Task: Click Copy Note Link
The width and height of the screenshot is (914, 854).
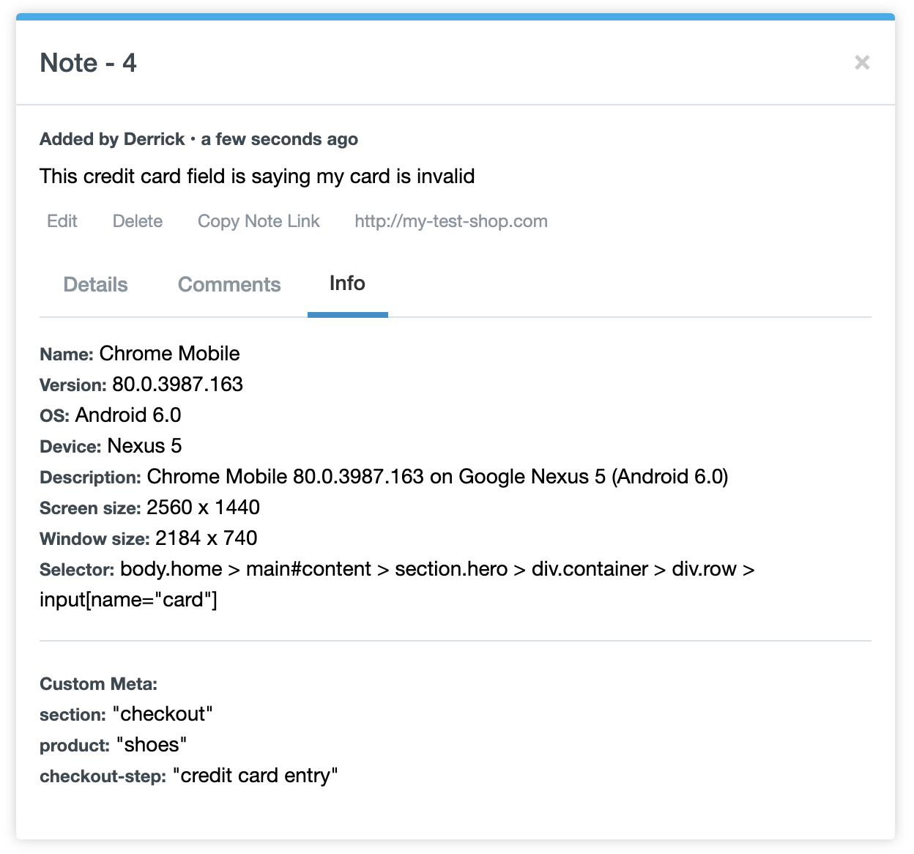Action: [259, 221]
